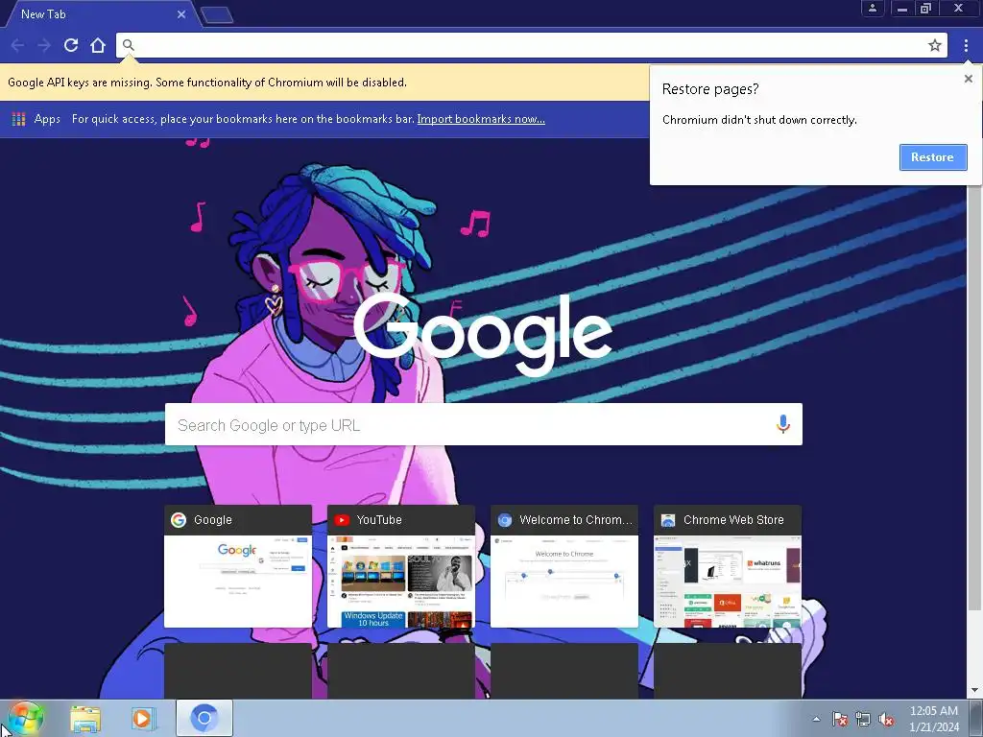Click the magnifier icon in the address bar

coord(128,45)
